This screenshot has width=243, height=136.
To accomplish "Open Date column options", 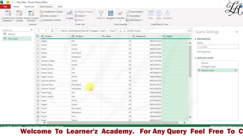I will [x=151, y=16].
